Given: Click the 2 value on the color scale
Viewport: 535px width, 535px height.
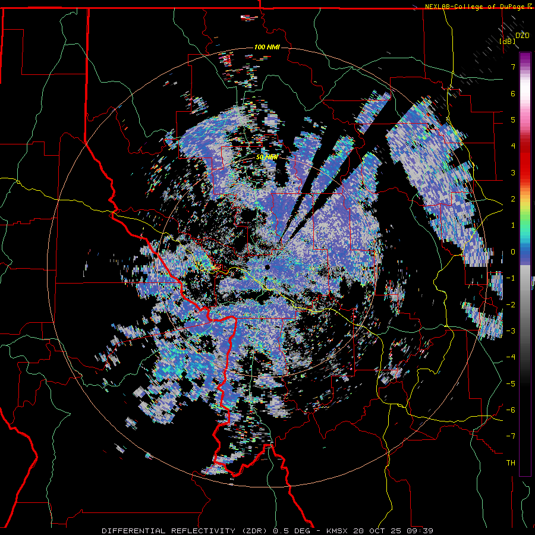Looking at the screenshot, I should tap(513, 199).
